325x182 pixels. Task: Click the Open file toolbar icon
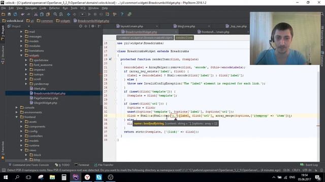3,14
